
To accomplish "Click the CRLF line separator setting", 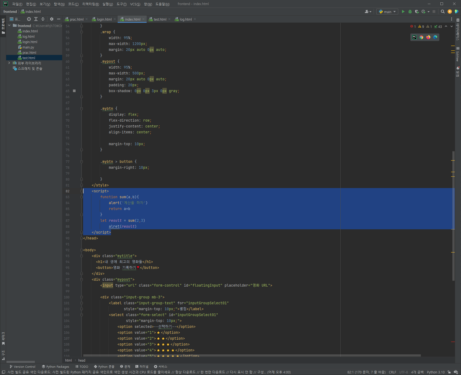I will click(392, 372).
